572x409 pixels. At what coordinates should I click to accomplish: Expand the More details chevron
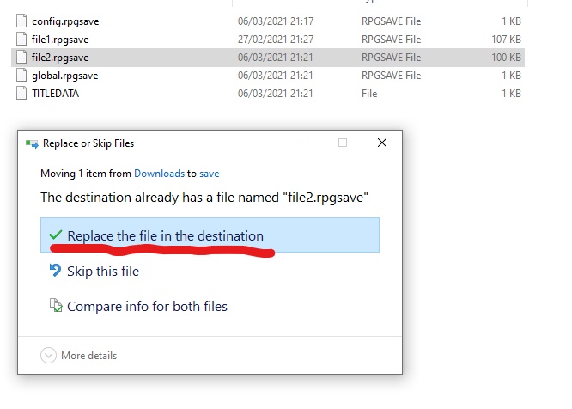[48, 355]
